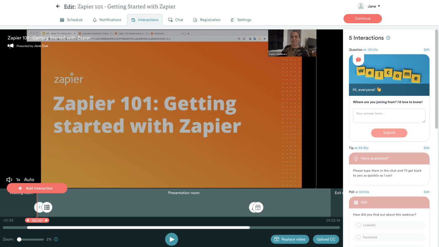Viewport: 439px width, 247px height.
Task: Open the Jane account dropdown
Action: click(x=374, y=6)
